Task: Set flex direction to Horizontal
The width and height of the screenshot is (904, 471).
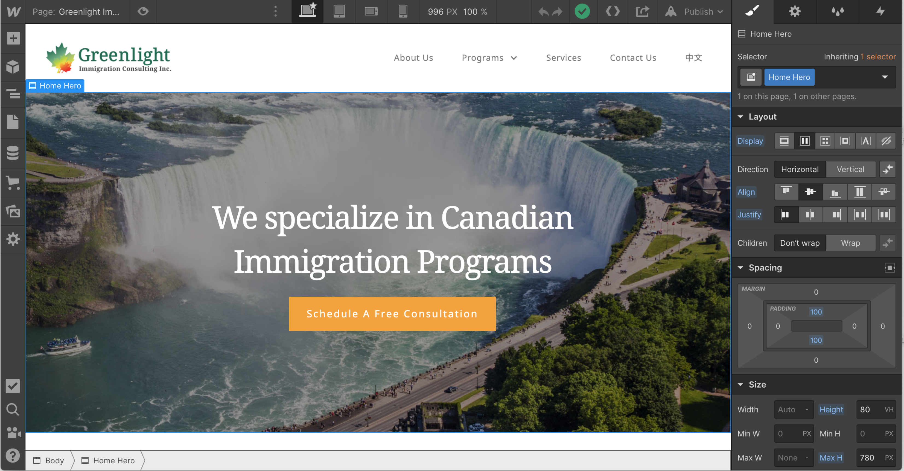Action: click(x=800, y=169)
